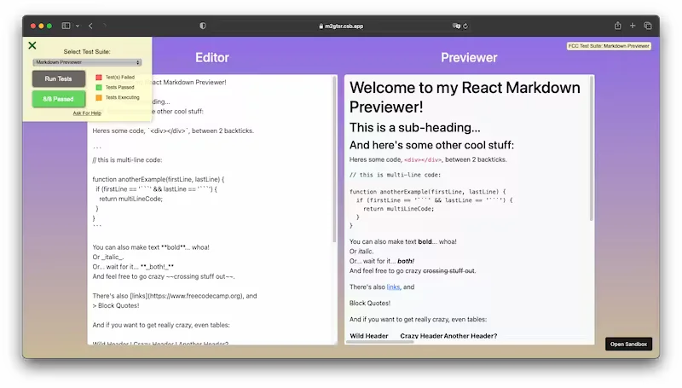682x388 pixels.
Task: Click the inline <div></div> code in preview
Action: [x=423, y=160]
